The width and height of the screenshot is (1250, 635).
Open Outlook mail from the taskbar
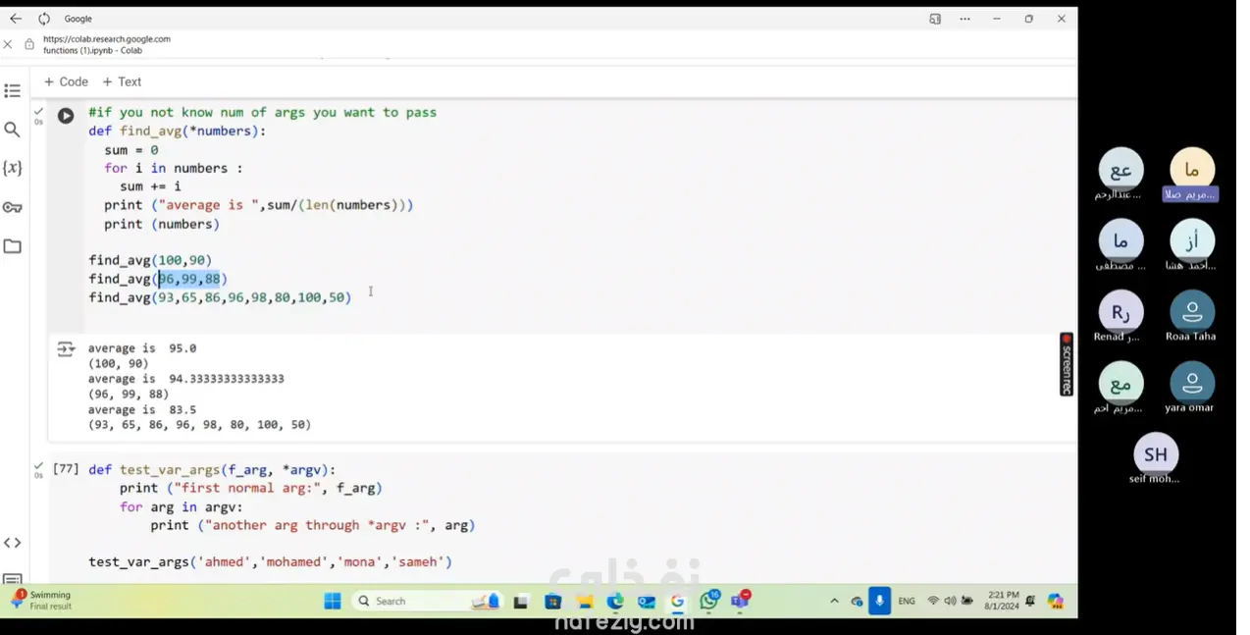(x=647, y=601)
